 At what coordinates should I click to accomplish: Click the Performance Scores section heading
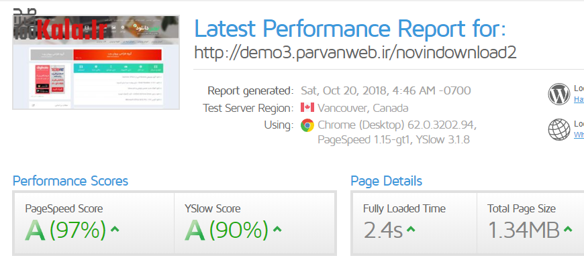[x=70, y=181]
